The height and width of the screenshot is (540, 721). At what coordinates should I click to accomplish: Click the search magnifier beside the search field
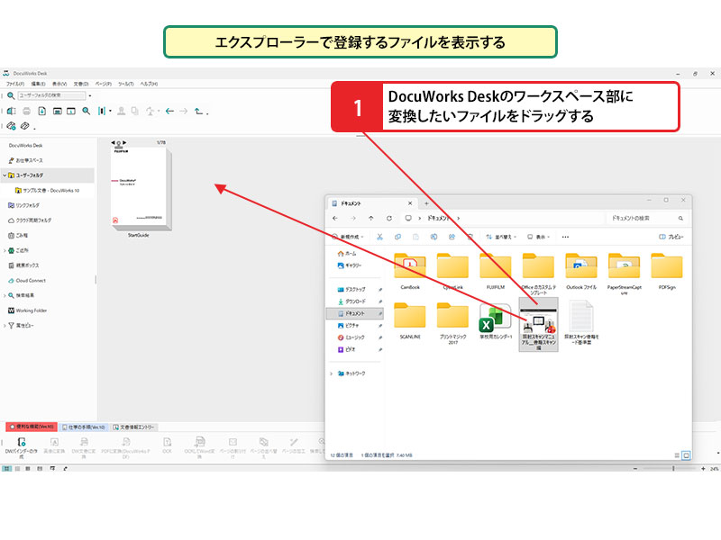(11, 95)
